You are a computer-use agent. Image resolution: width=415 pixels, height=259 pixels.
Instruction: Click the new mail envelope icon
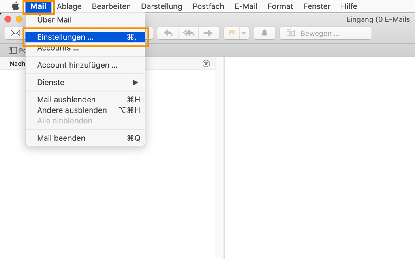coord(15,33)
